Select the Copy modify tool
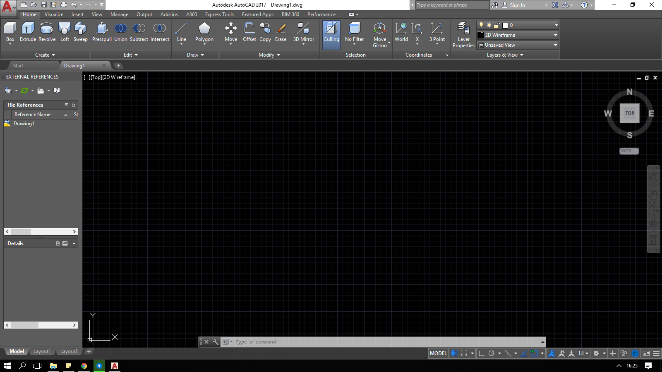Screen dimensions: 662x372 pos(265,32)
